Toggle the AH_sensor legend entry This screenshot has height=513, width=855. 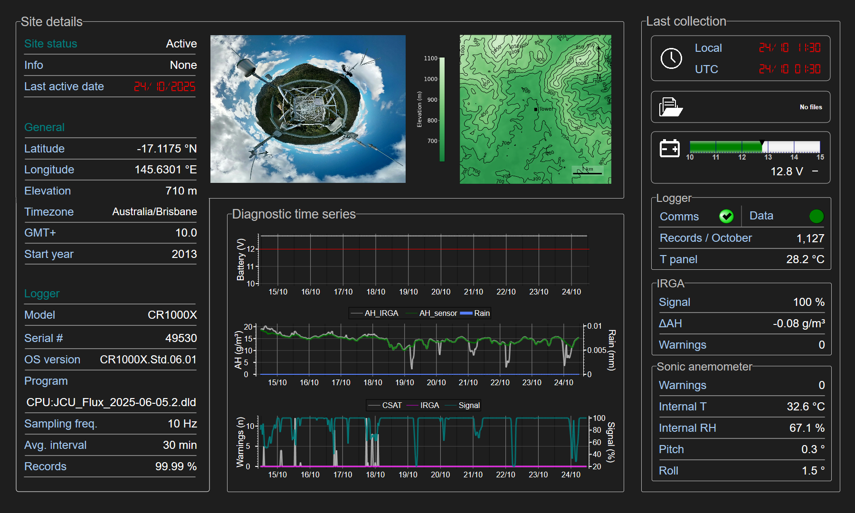point(431,313)
